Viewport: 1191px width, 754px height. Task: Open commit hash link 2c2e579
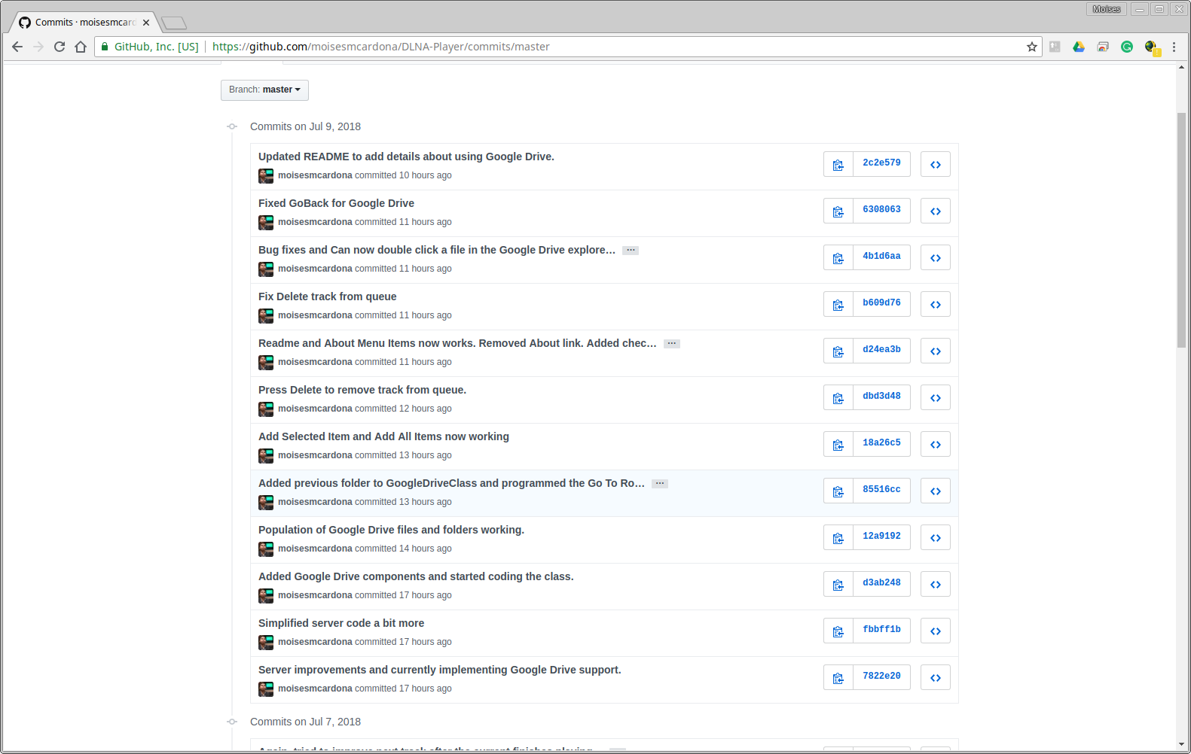881,163
